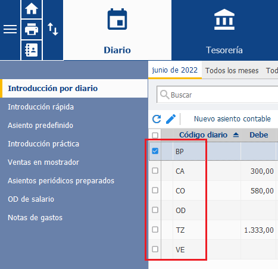
Task: Click the up-down arrows transfer icon
Action: pyautogui.click(x=53, y=29)
